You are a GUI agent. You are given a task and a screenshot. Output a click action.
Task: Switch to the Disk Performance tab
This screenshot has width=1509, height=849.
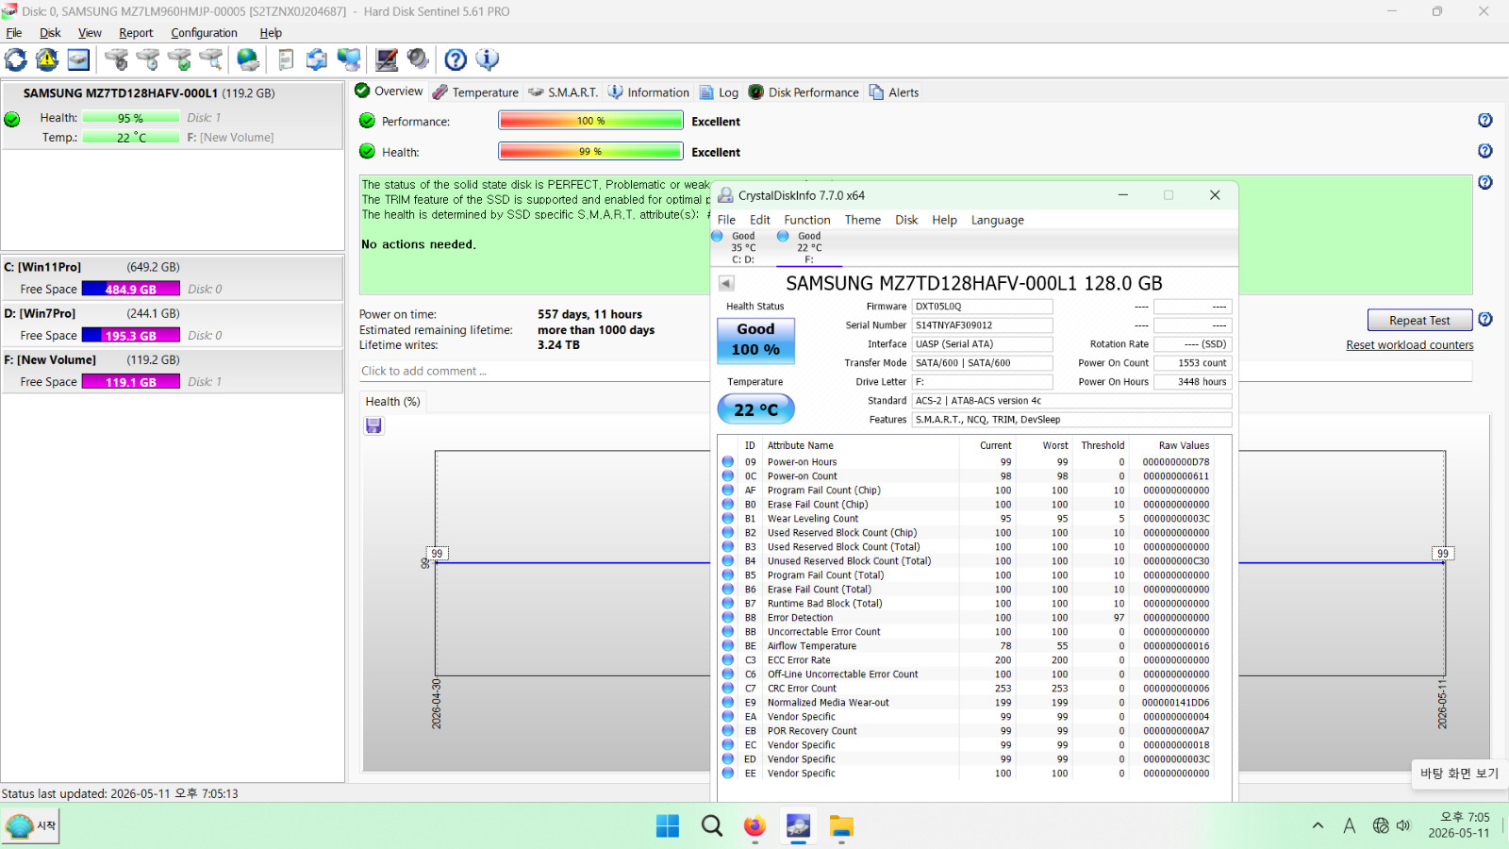pos(804,92)
